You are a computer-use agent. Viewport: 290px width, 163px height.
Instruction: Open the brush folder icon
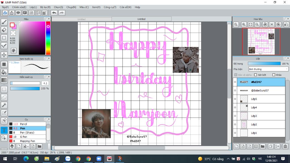pos(39,146)
